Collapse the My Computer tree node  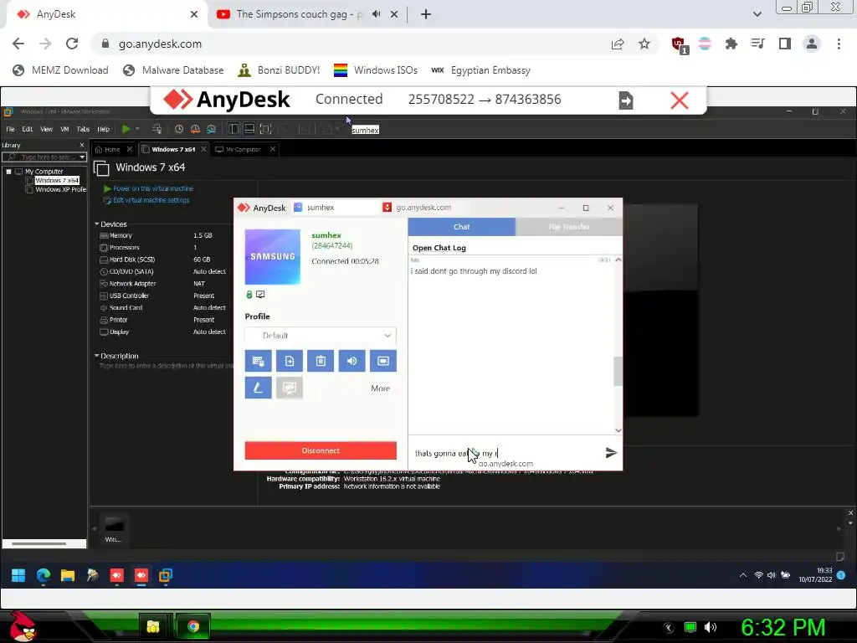pyautogui.click(x=8, y=172)
